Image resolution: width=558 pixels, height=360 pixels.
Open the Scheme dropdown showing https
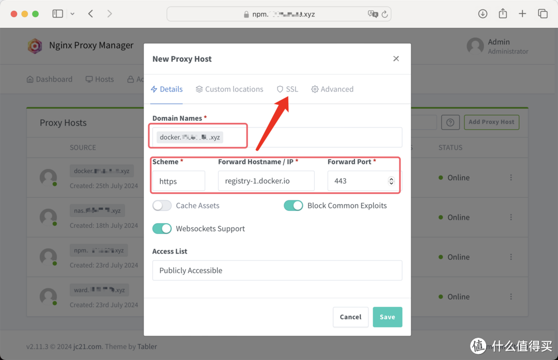[x=178, y=181]
